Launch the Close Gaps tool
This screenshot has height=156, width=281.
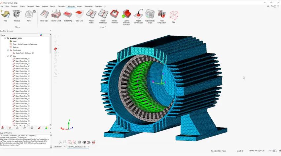coord(44,16)
